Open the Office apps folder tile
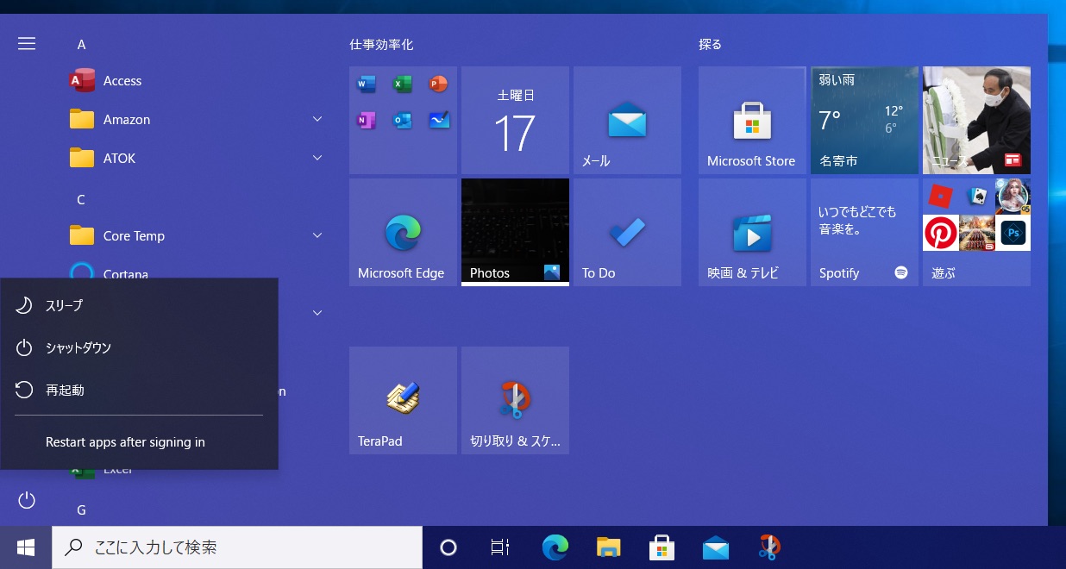 pos(403,120)
